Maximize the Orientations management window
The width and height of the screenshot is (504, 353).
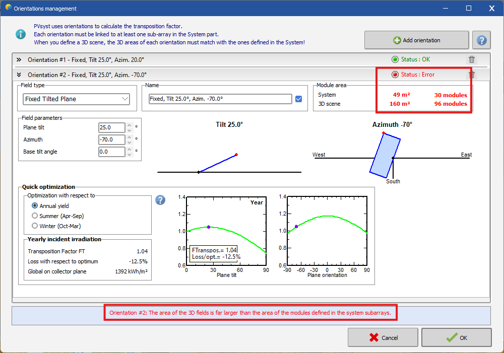[469, 8]
